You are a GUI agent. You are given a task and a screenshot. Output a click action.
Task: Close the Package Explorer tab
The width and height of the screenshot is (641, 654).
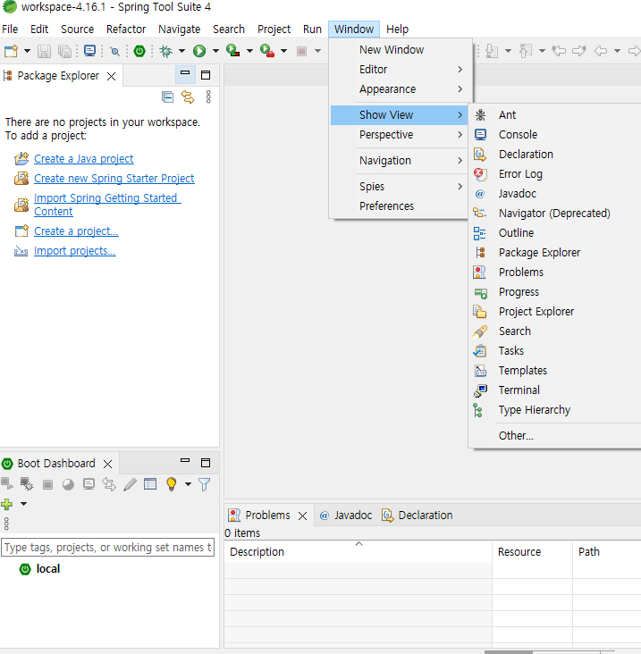pos(111,76)
